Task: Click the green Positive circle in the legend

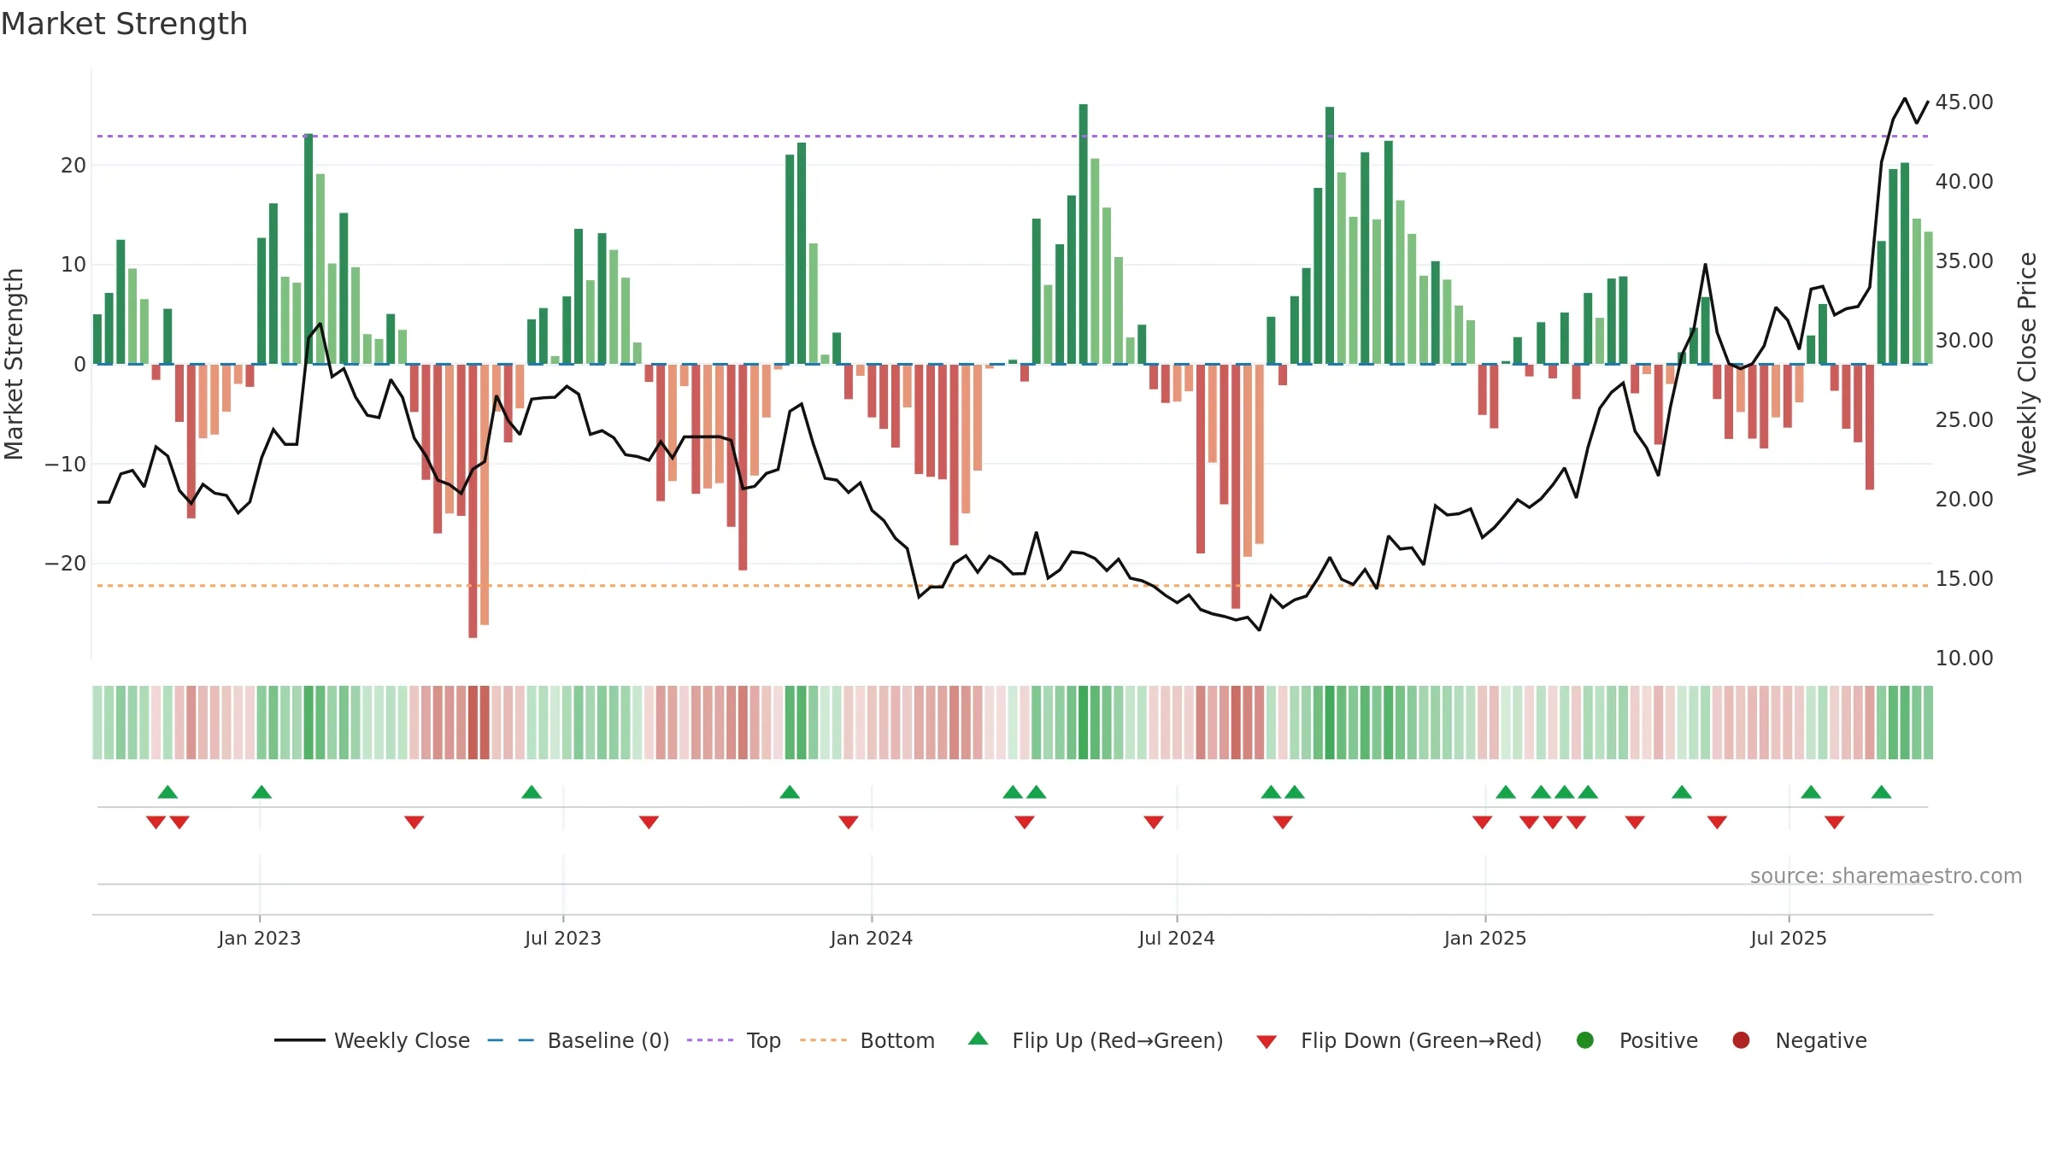Action: click(1585, 1040)
